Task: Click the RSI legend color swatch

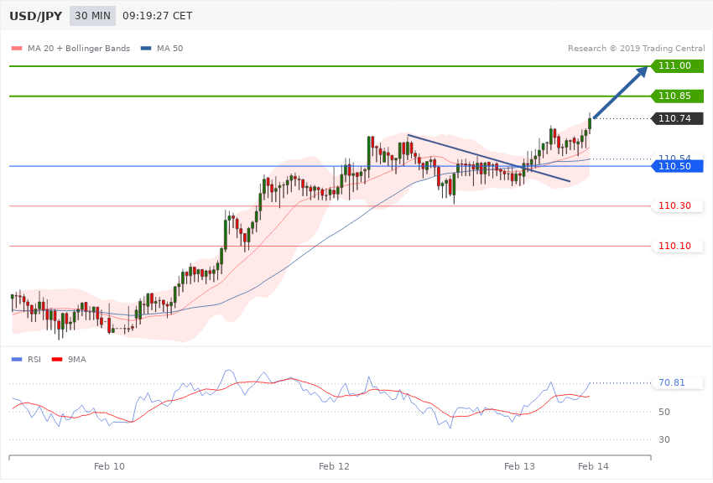Action: 17,360
